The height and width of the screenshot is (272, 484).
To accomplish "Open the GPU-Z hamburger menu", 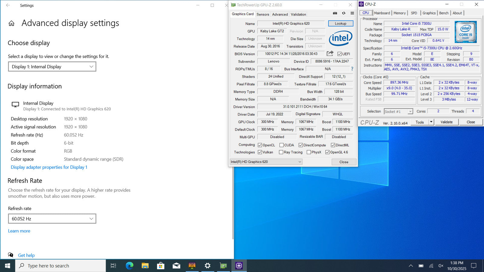I will tap(352, 13).
